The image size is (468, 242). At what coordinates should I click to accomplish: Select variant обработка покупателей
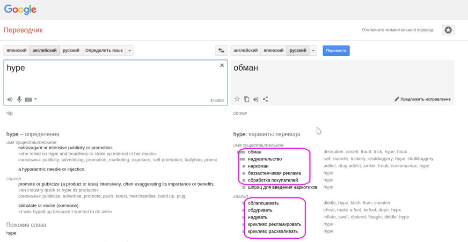click(273, 180)
